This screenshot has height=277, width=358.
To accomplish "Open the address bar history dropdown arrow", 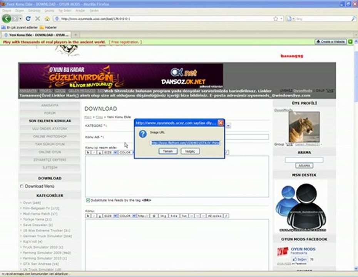I will 281,19.
